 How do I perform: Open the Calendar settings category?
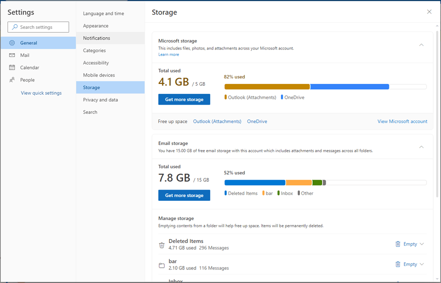pos(38,67)
